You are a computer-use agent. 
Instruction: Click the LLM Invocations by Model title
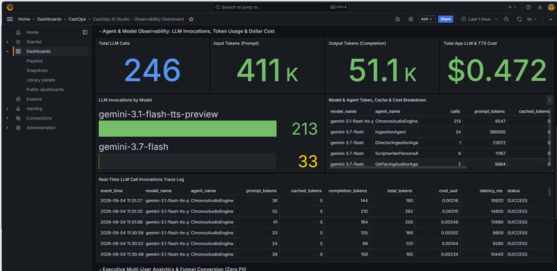125,100
